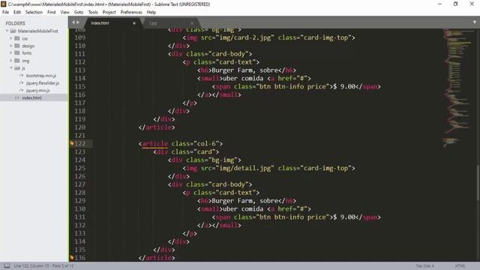Open the Selection menu
Screen dimensions: 480x270
pyautogui.click(x=34, y=12)
